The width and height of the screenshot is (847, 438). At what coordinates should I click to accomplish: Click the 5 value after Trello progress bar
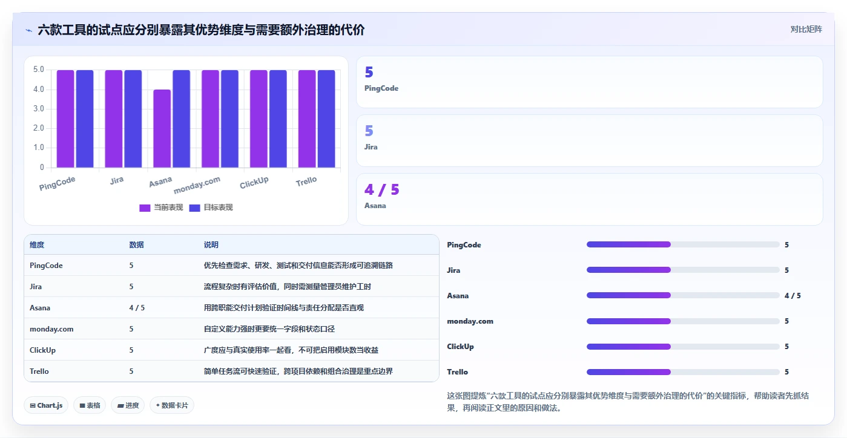(786, 372)
